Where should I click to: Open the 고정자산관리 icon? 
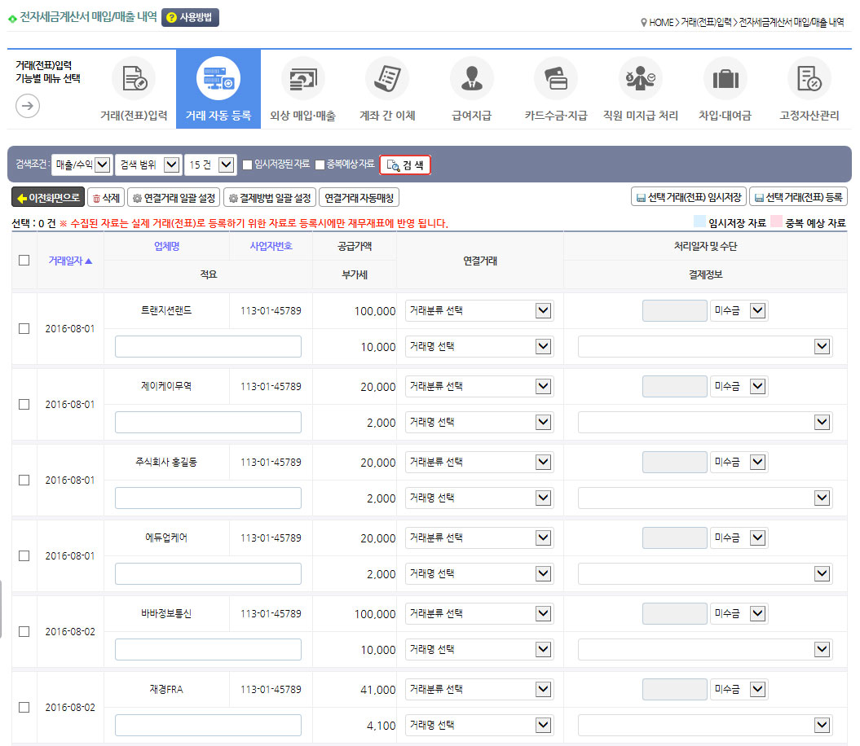[809, 79]
